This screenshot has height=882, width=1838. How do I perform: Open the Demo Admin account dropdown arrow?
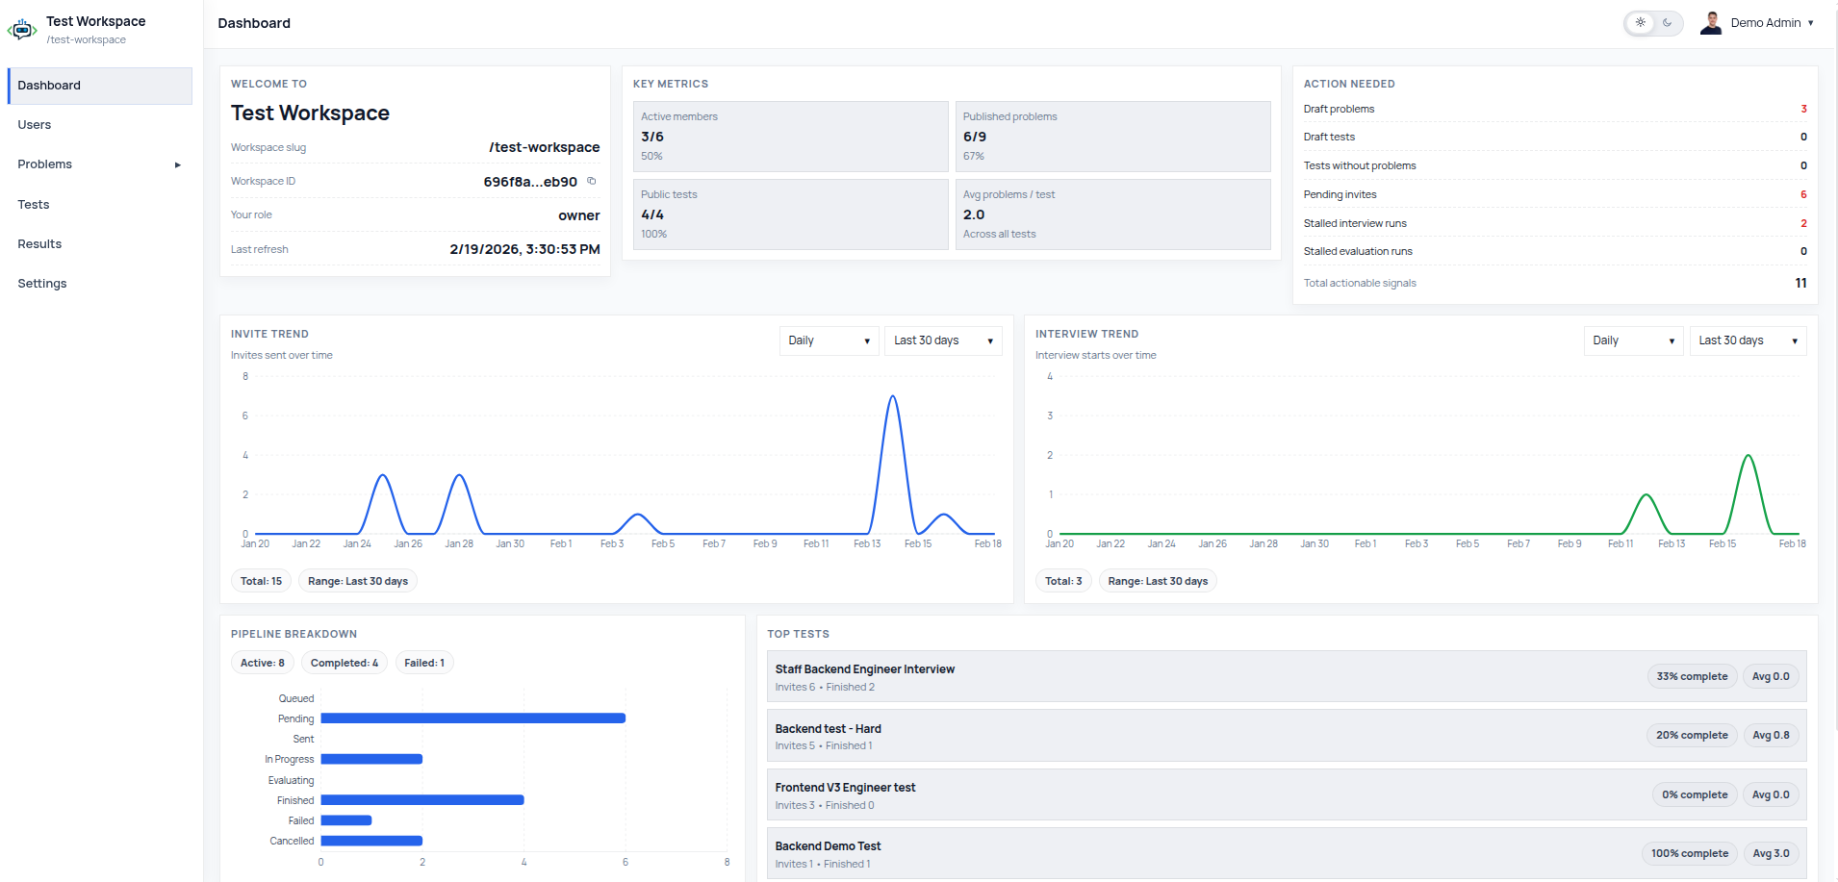(x=1810, y=23)
